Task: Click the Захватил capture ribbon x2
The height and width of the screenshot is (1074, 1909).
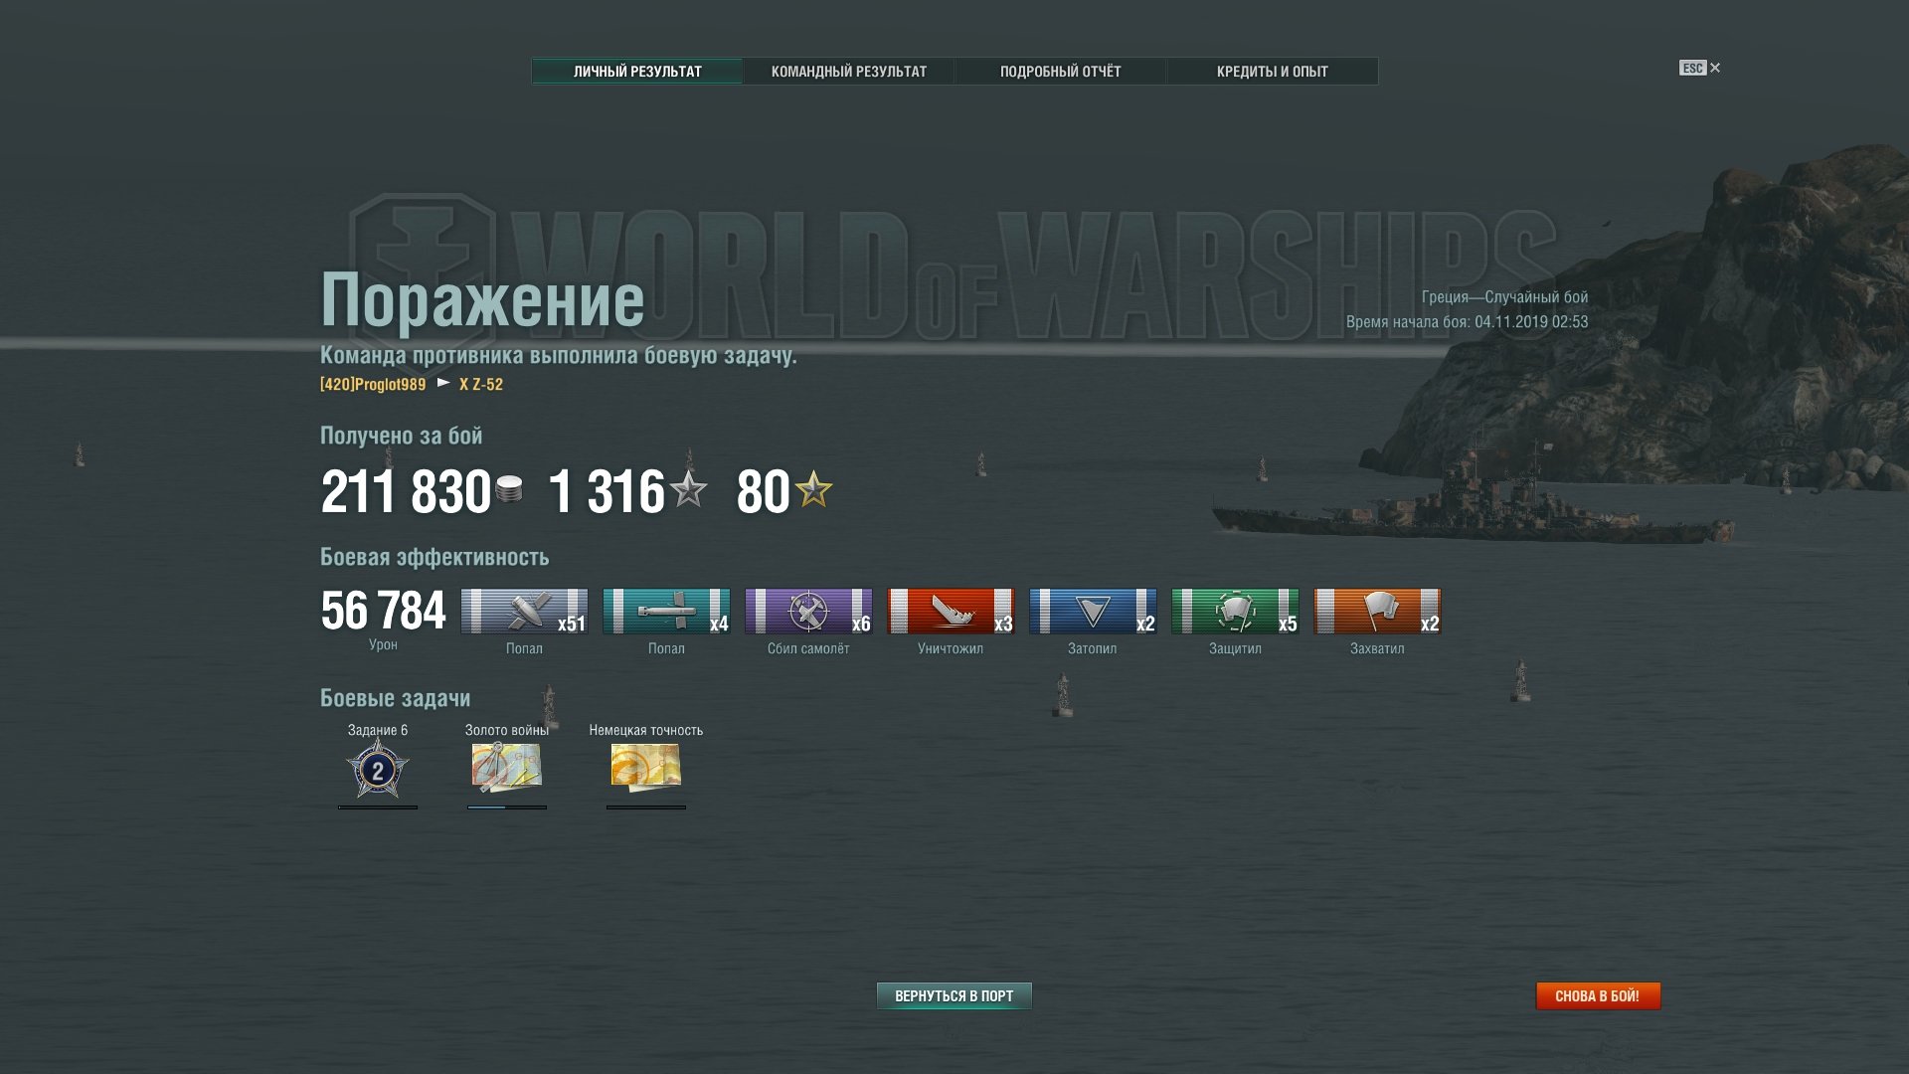Action: (1377, 611)
